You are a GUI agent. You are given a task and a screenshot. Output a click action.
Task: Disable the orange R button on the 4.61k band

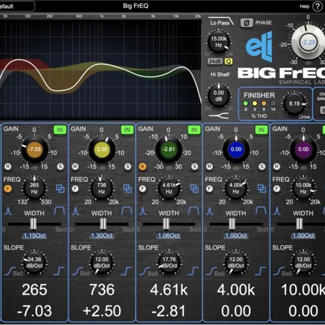(x=142, y=166)
